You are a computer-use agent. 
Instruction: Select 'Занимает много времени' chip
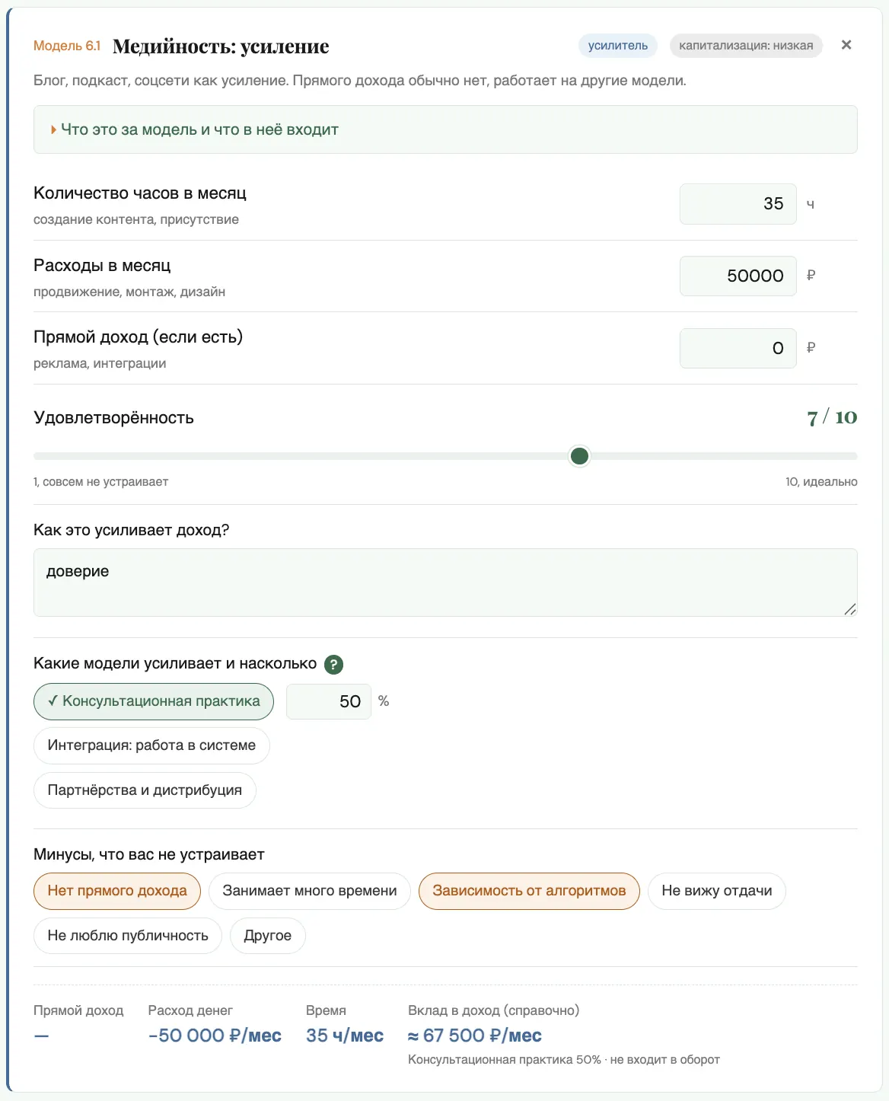[x=310, y=891]
